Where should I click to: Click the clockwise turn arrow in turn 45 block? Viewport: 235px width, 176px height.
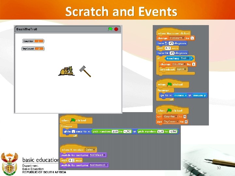(x=167, y=53)
